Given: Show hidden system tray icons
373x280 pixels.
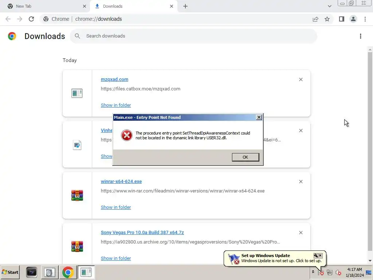Looking at the screenshot, I should tap(313, 272).
